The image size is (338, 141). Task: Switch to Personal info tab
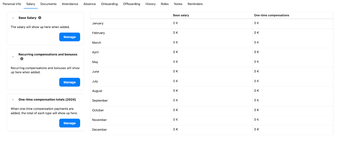(12, 4)
